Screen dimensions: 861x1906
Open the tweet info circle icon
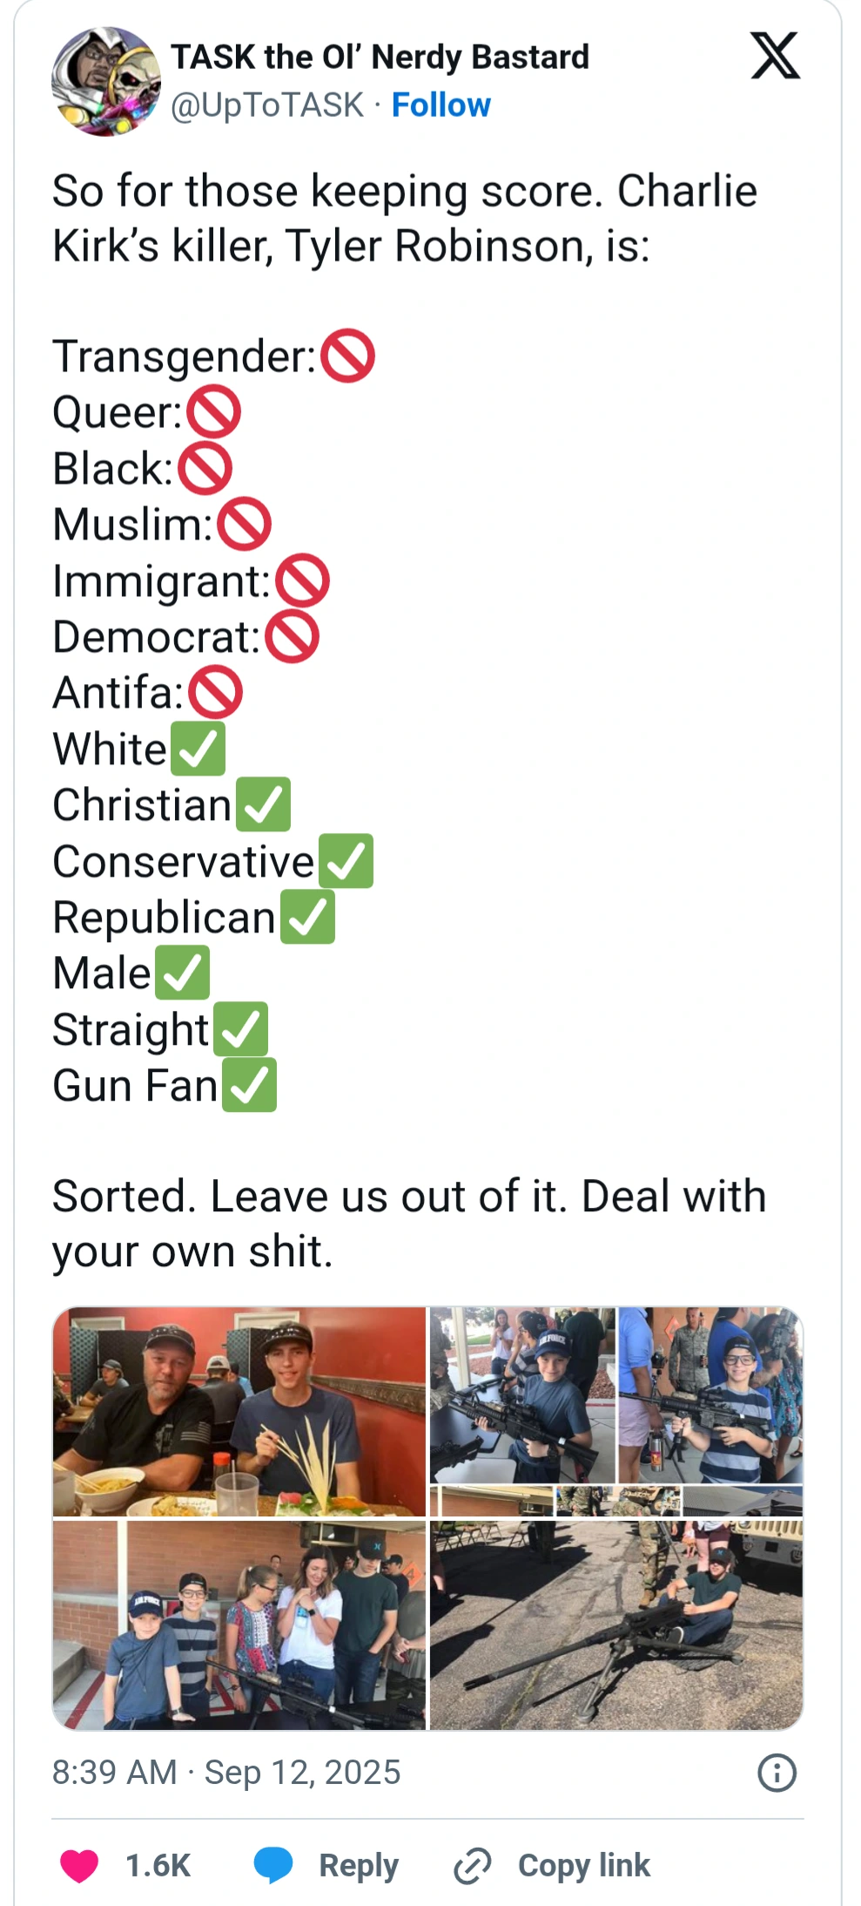click(x=777, y=1773)
